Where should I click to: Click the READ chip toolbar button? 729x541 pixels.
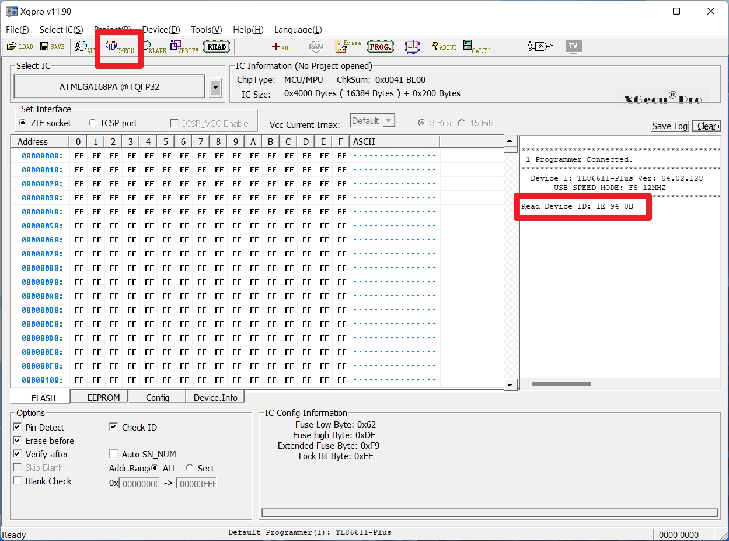[217, 47]
